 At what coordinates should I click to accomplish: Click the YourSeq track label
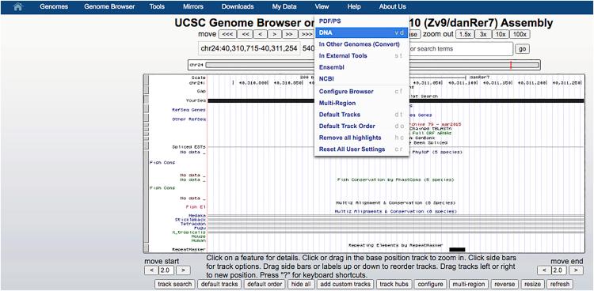pyautogui.click(x=196, y=100)
